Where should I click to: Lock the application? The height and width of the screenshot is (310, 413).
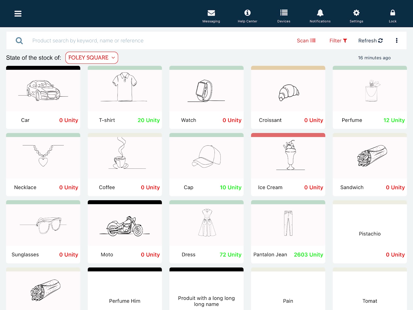393,16
